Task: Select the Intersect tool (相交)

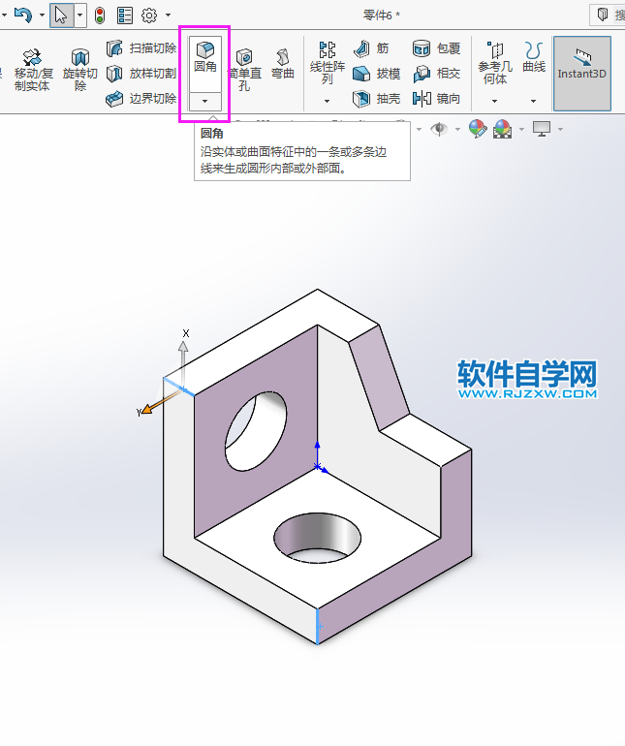Action: click(x=436, y=74)
